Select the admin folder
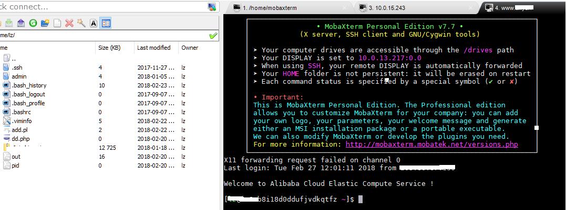Viewport: 566px width, 210px height. 19,76
